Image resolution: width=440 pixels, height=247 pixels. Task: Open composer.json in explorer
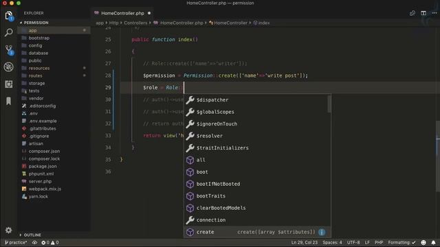(x=44, y=151)
